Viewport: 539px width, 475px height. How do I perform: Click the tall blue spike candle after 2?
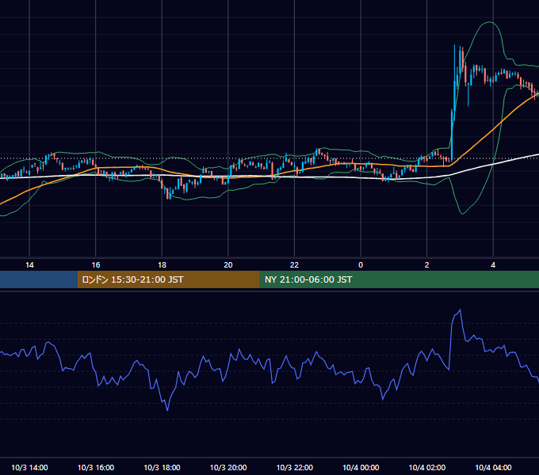tap(452, 134)
